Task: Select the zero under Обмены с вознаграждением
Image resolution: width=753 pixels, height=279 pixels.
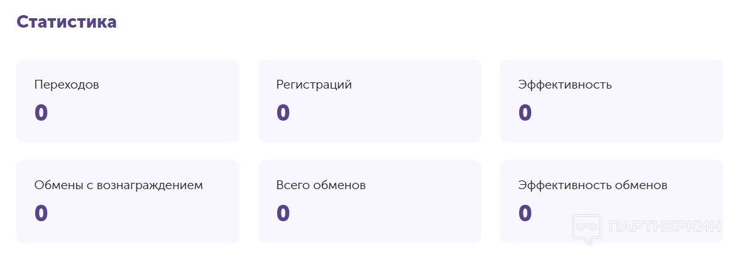Action: (x=41, y=213)
